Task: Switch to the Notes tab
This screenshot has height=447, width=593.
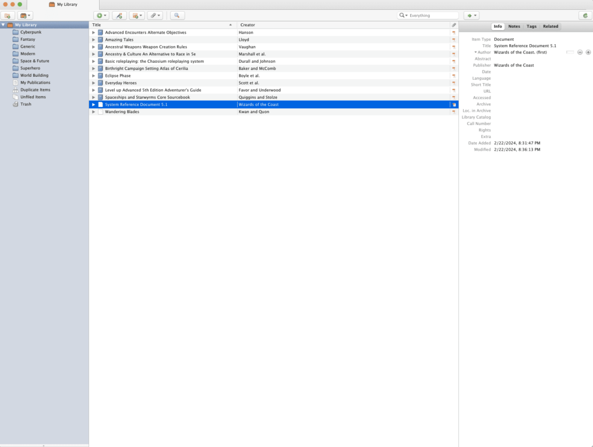Action: point(514,26)
